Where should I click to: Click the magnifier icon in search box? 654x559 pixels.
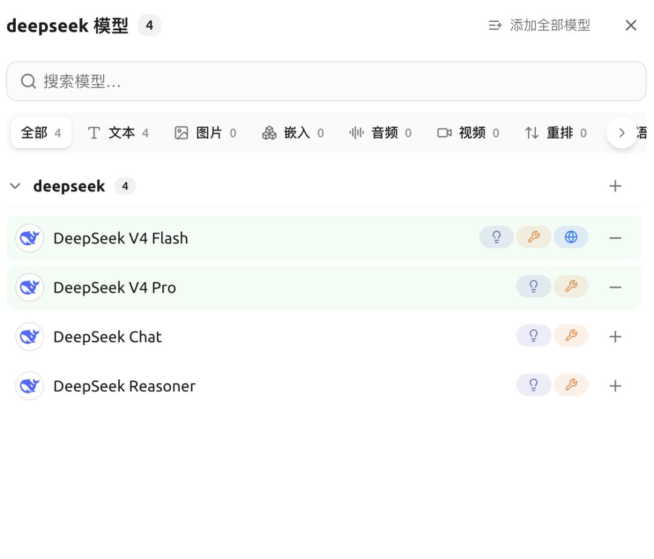28,81
